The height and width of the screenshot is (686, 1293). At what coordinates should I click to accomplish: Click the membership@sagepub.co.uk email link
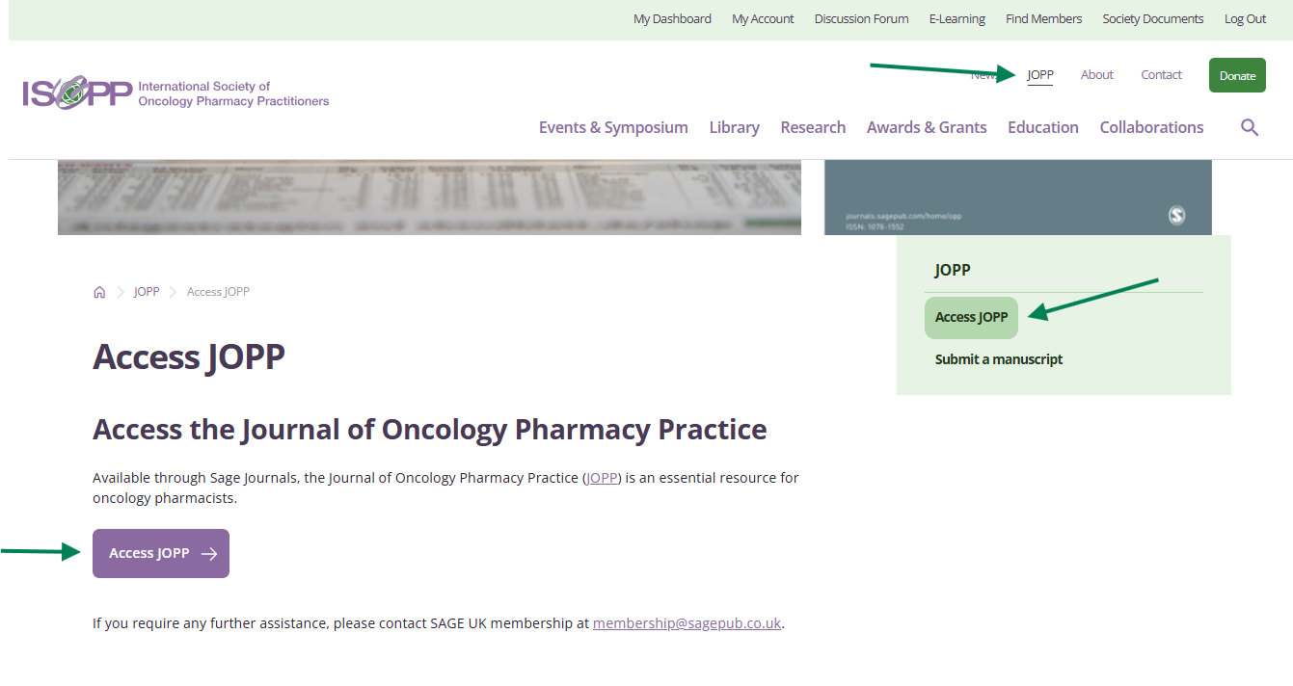pos(687,623)
